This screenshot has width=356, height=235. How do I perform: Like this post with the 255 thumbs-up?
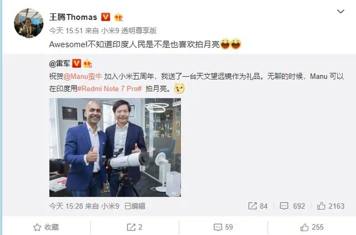coord(312,227)
